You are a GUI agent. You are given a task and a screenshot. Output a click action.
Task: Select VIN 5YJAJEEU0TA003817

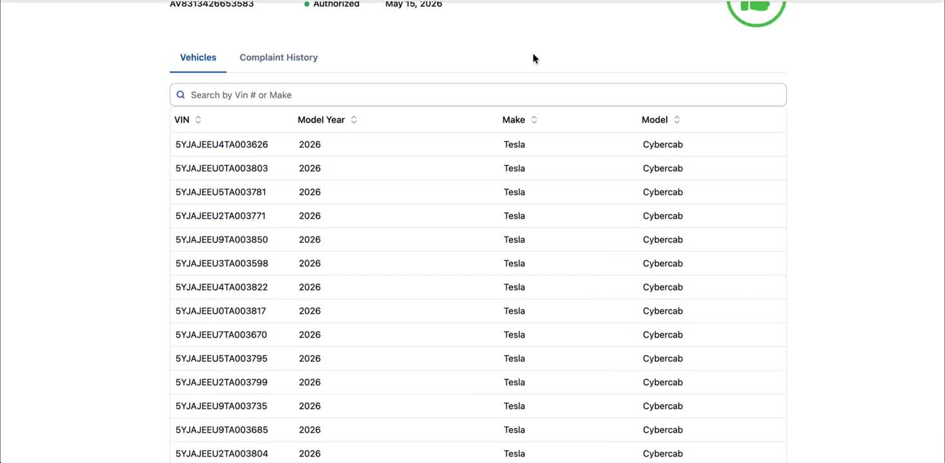point(221,311)
